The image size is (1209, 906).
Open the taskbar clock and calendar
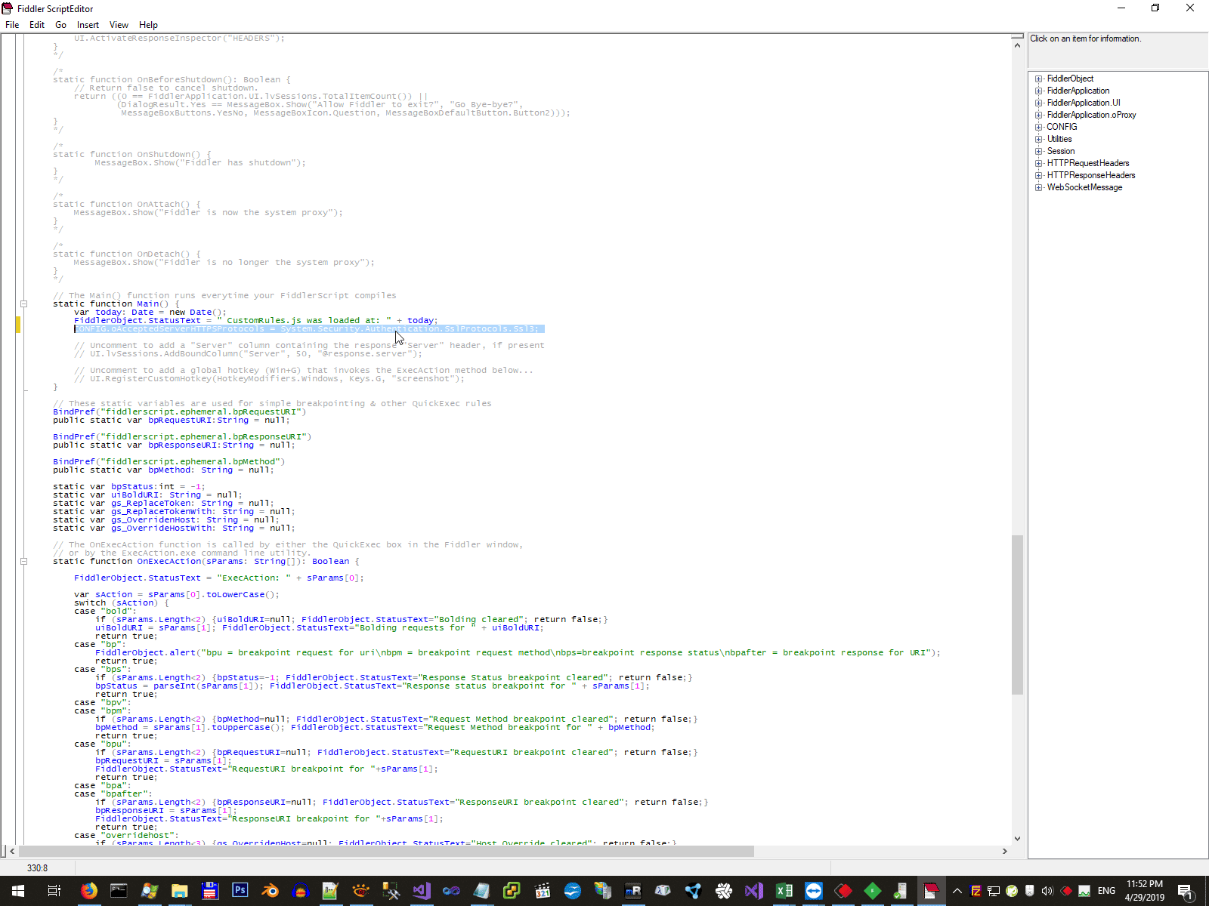point(1145,891)
